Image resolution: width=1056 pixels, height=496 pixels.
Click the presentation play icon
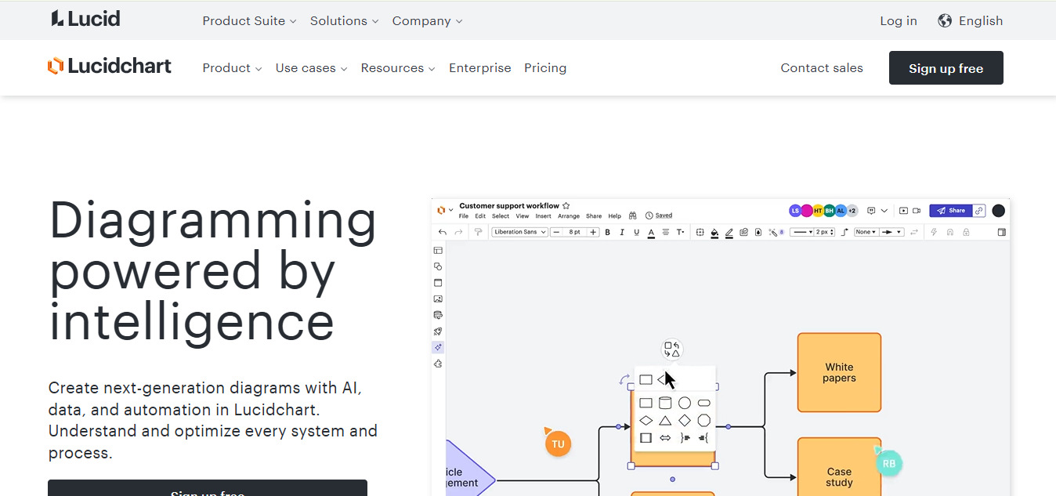(903, 211)
